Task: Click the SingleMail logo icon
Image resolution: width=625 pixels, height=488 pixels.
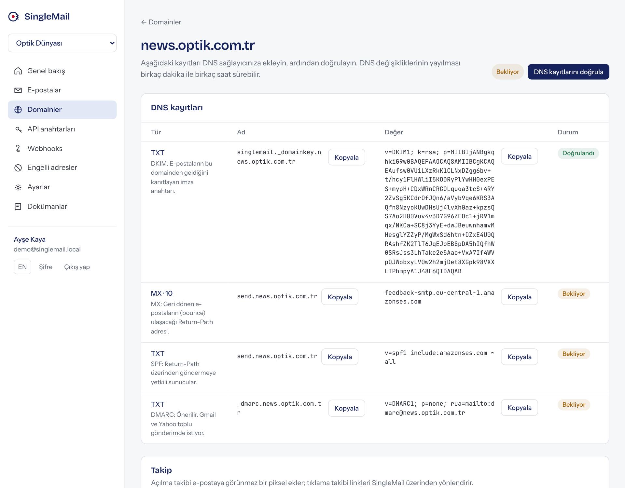Action: 13,16
